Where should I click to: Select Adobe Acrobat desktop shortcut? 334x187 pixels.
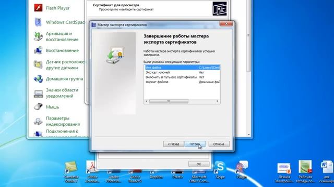[92, 171]
